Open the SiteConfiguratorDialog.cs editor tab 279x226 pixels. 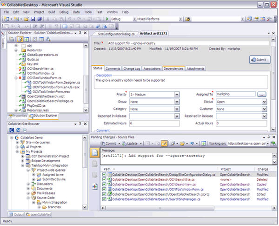[x=116, y=34]
